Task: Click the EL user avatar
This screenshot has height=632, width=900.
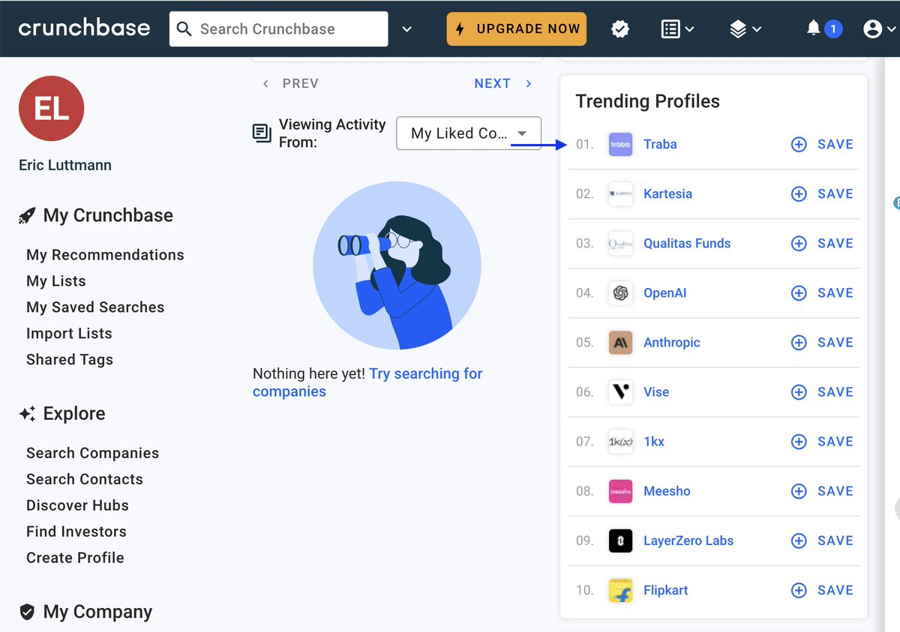Action: [51, 109]
